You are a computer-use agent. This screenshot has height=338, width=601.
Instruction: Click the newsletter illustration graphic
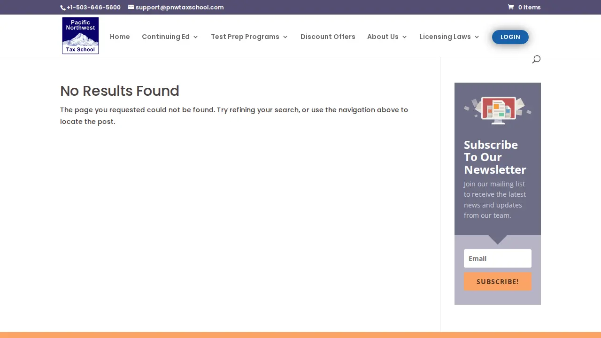[x=498, y=111]
